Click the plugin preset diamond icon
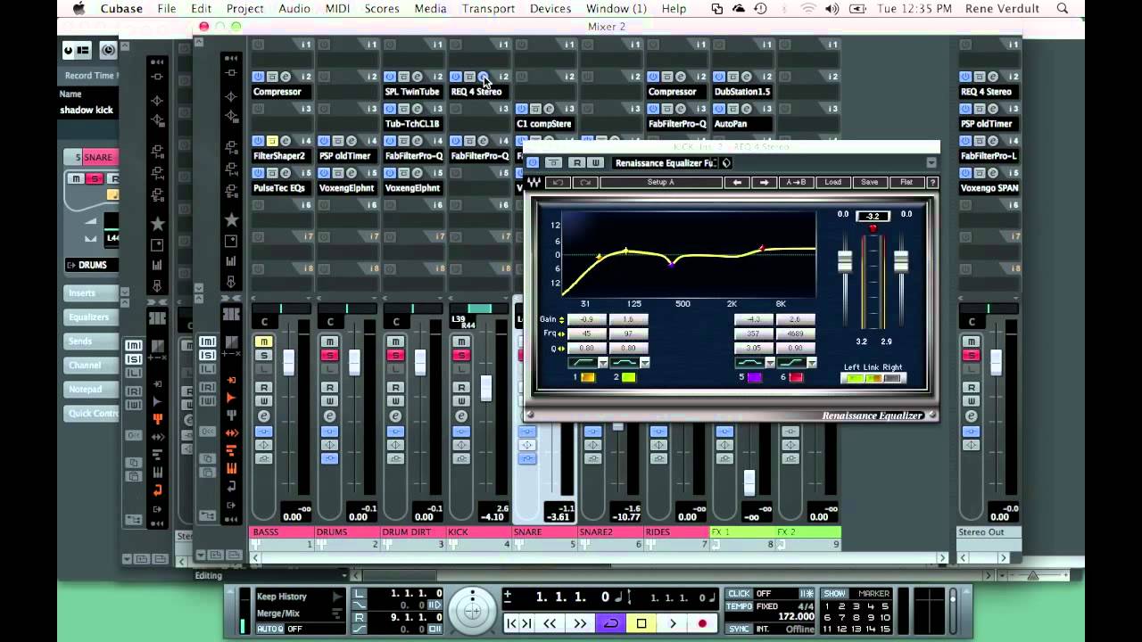Screen dimensions: 1142x642 pyautogui.click(x=727, y=163)
